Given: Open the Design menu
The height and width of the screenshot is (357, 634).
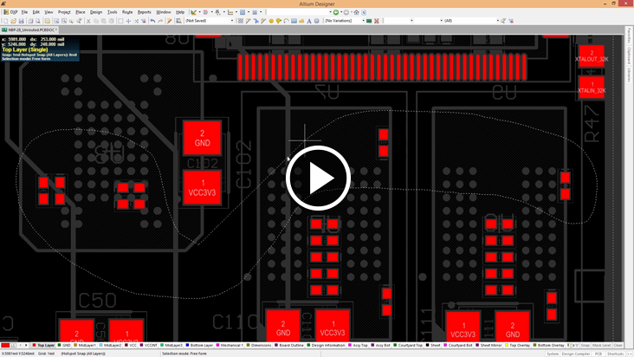Looking at the screenshot, I should click(96, 12).
